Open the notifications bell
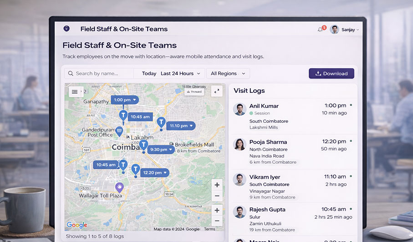The width and height of the screenshot is (413, 242). (320, 30)
